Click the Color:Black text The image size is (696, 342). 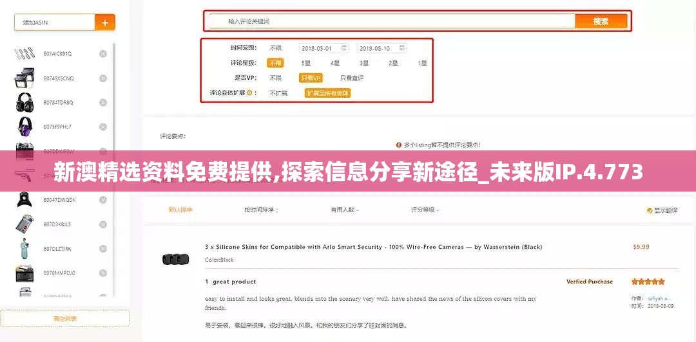[x=219, y=260]
